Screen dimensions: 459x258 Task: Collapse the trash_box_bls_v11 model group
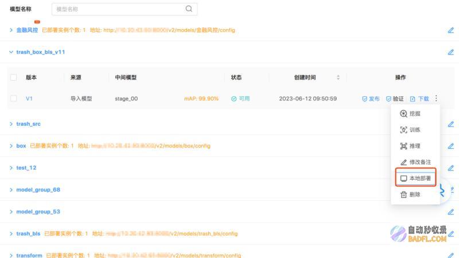point(11,52)
